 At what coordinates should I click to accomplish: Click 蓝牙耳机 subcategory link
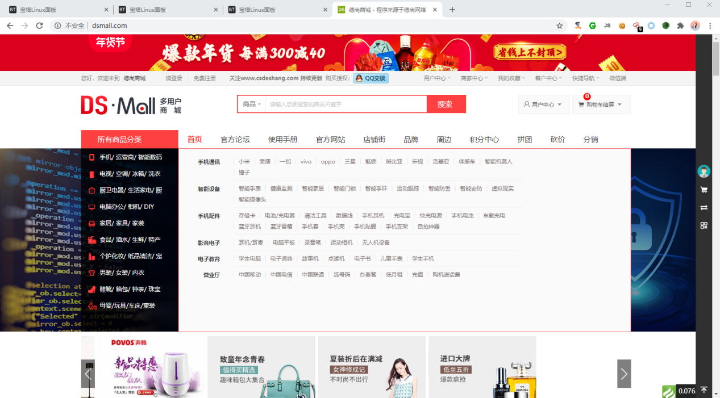pos(249,227)
